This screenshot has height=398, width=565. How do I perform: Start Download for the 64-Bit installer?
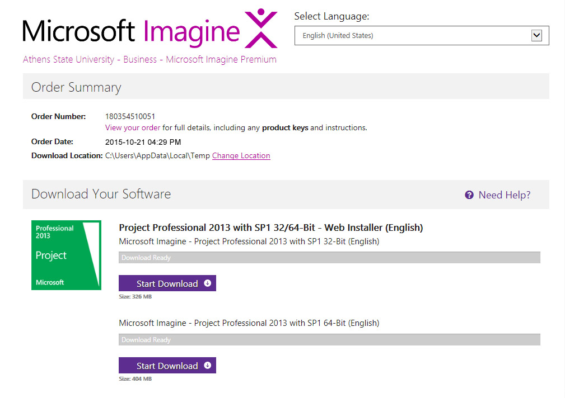pos(167,366)
